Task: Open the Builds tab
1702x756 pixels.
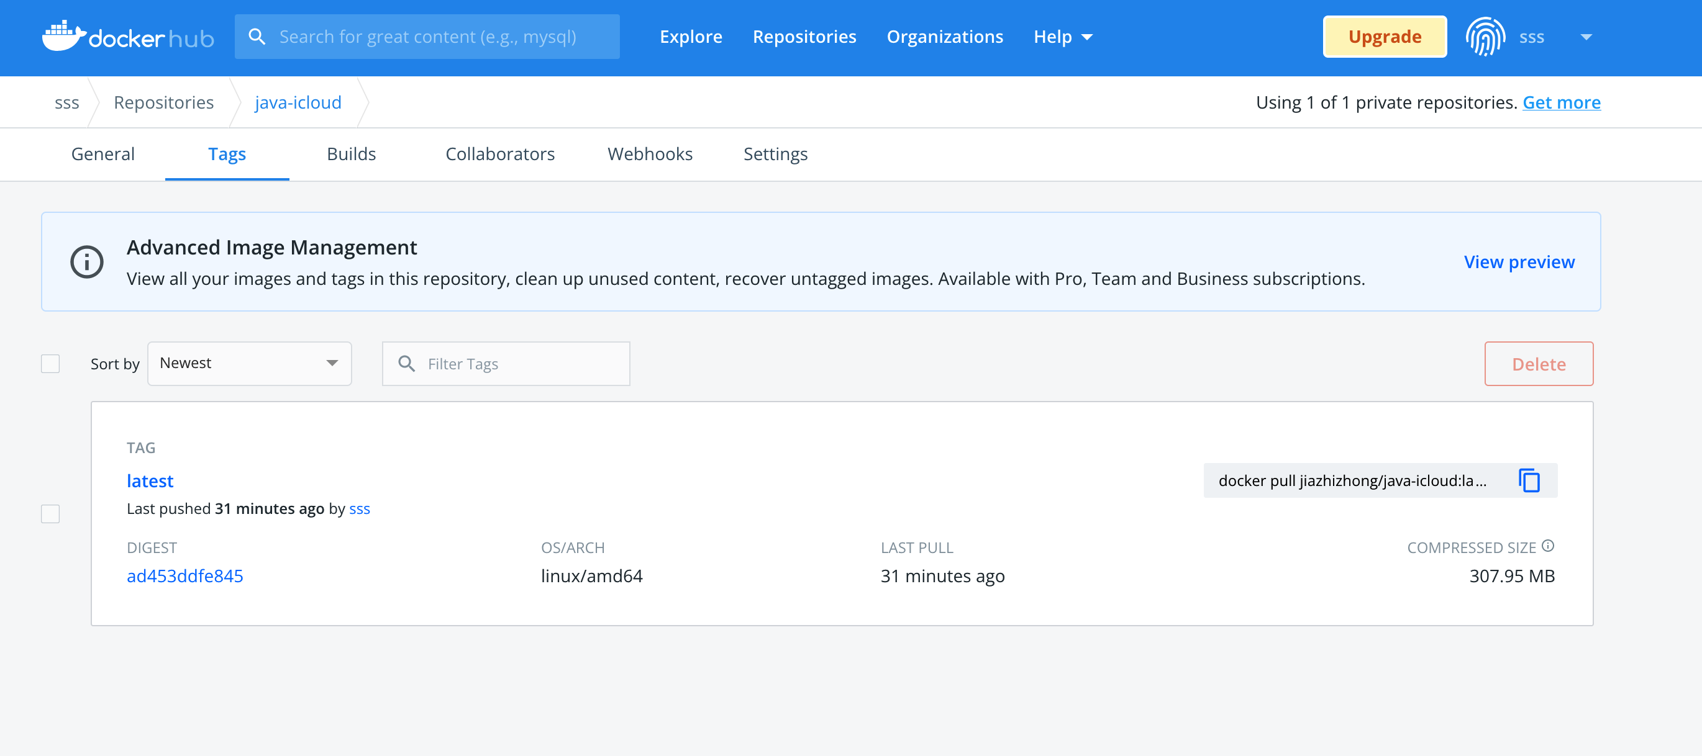Action: 351,154
